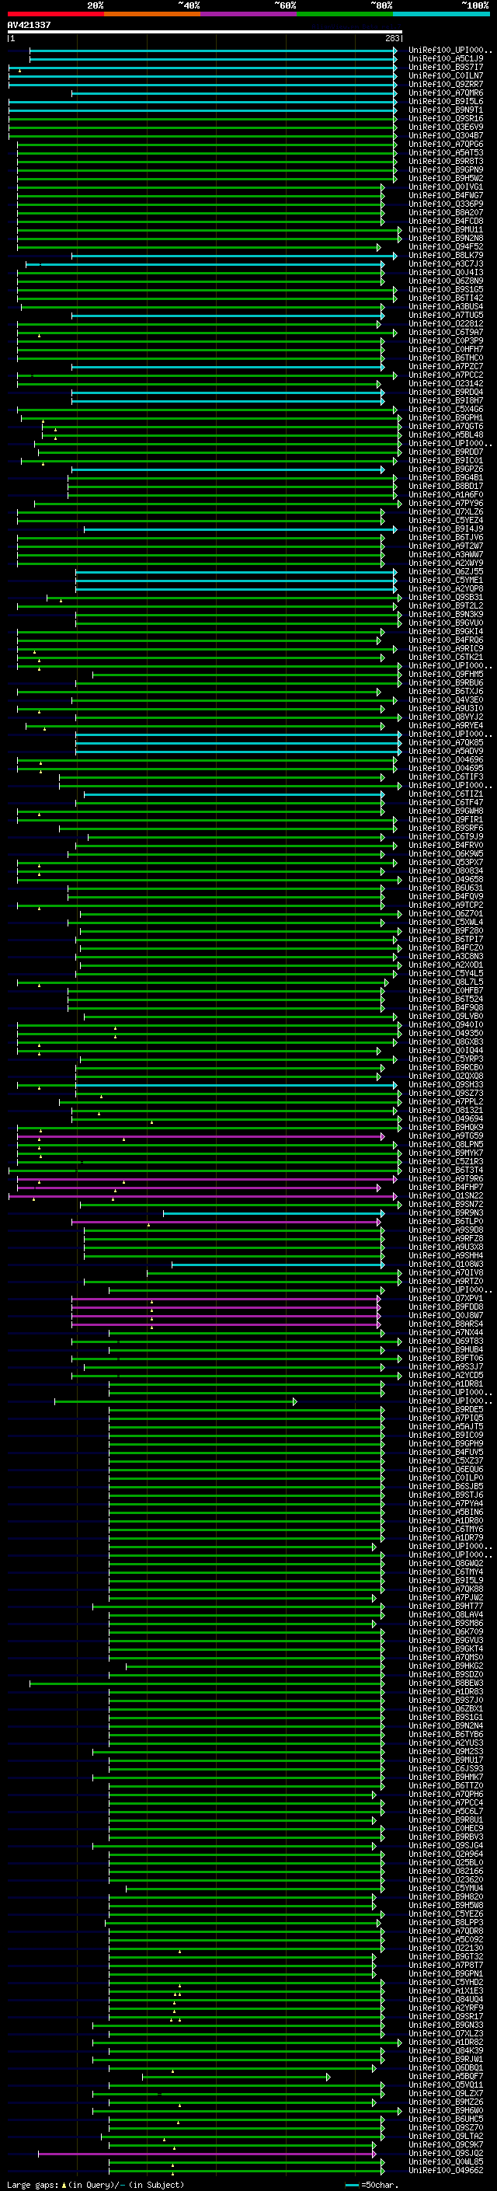Click label UniRef100_A7TUG5
This screenshot has height=2191, width=497.
[x=446, y=316]
